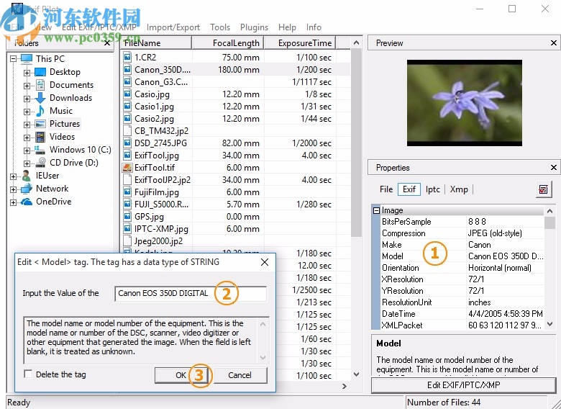Click the This PC computer icon

coord(27,59)
